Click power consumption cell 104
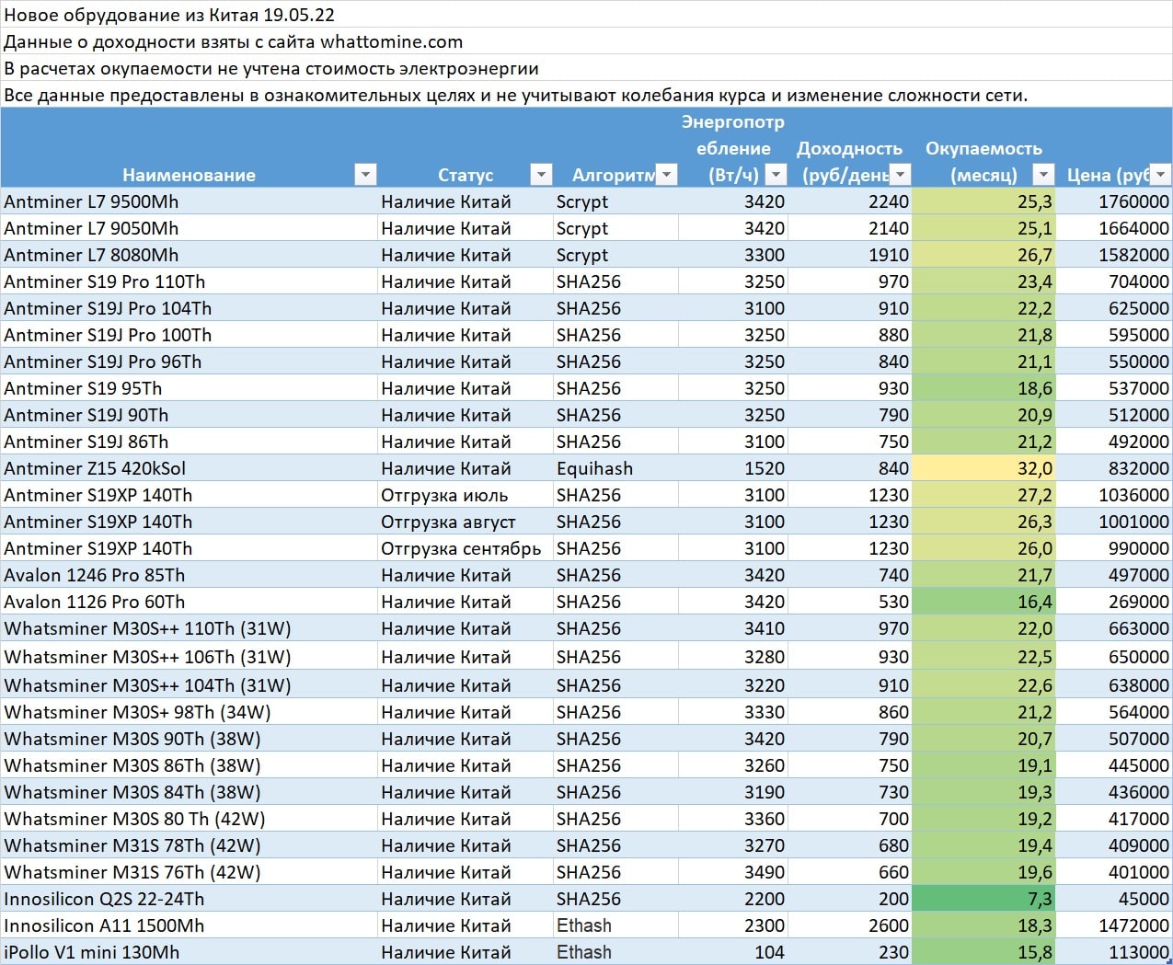Image resolution: width=1173 pixels, height=965 pixels. 733,952
